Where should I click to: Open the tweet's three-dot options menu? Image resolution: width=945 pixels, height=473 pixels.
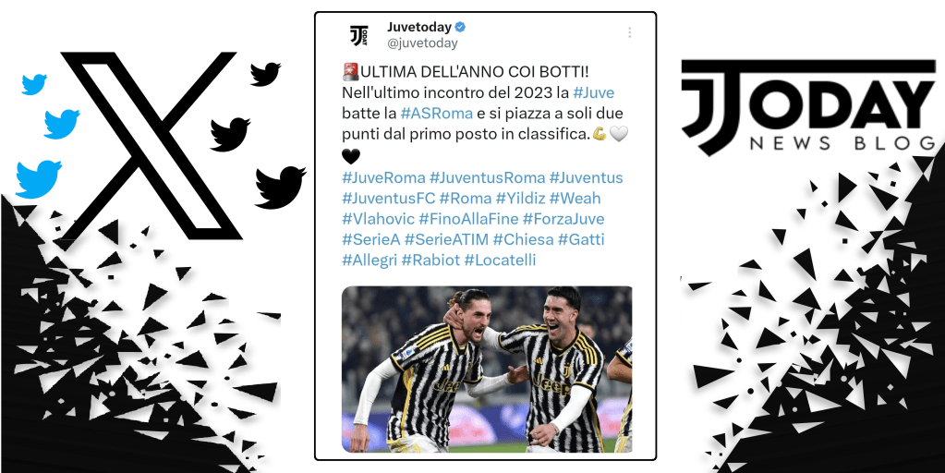click(629, 32)
